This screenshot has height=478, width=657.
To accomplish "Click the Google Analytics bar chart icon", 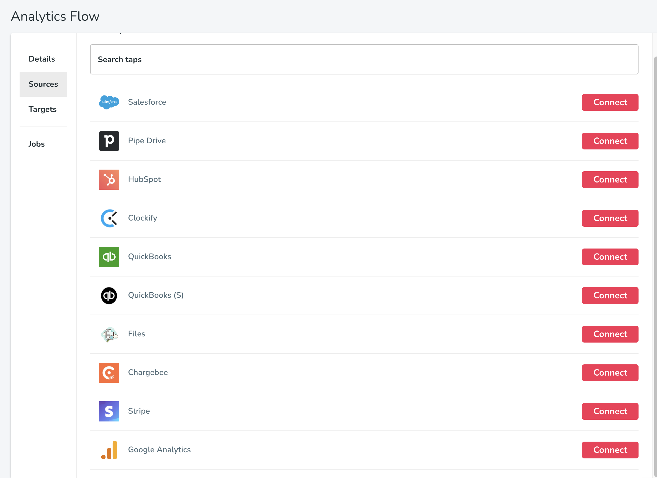I will [109, 450].
